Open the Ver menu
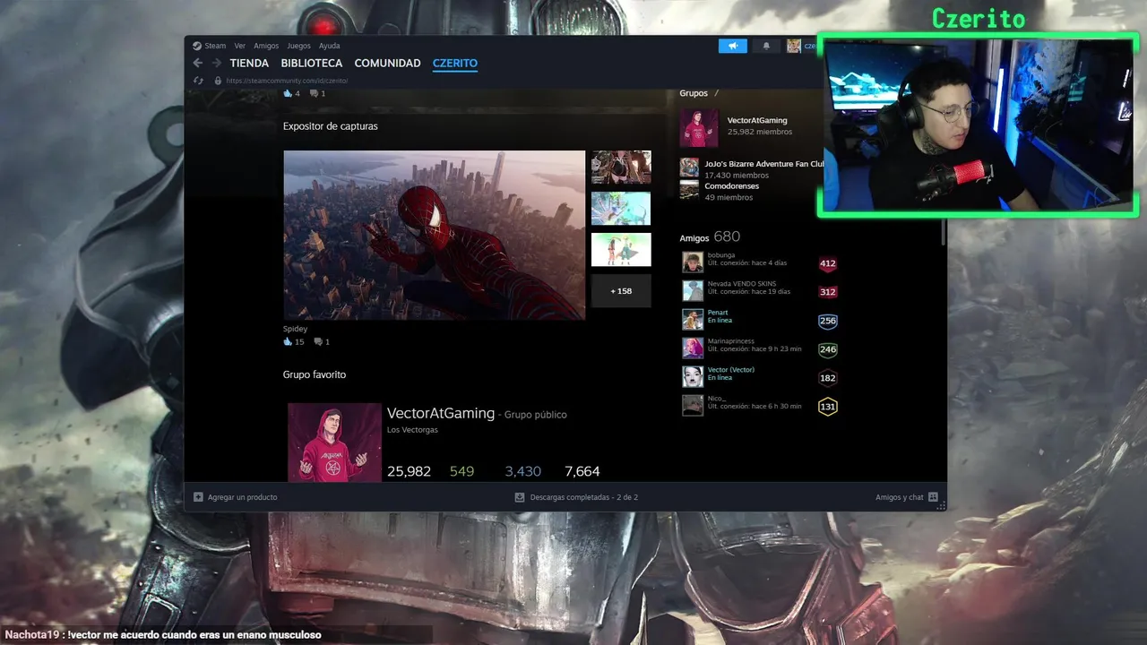Viewport: 1147px width, 645px height. coord(239,46)
